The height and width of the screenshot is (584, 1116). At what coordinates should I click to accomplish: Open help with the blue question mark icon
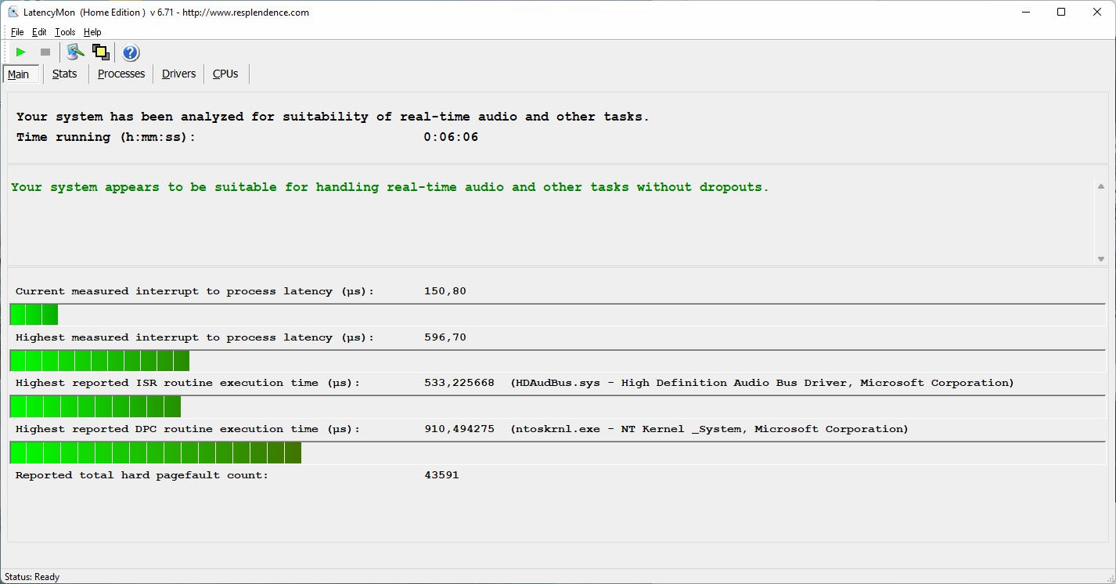pyautogui.click(x=131, y=52)
